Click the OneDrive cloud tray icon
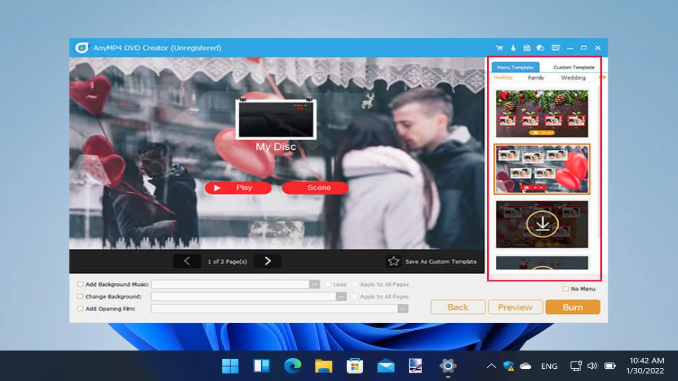678x381 pixels. (x=525, y=366)
